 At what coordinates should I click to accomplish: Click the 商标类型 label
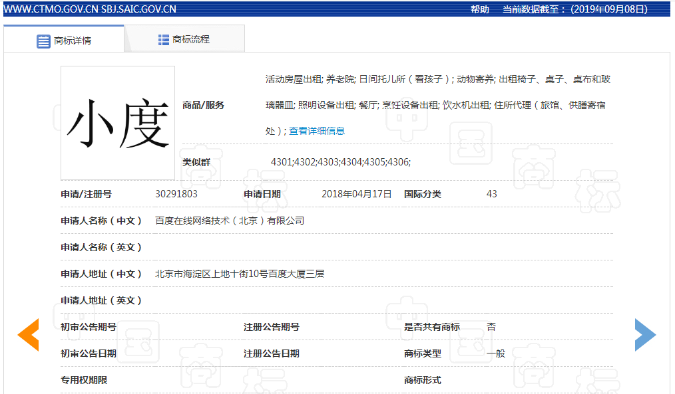tap(422, 353)
